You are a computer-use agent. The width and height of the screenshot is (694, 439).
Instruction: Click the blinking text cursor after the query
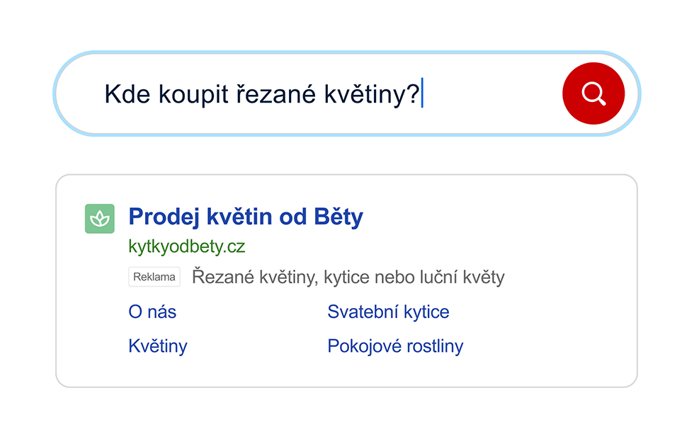pyautogui.click(x=422, y=93)
